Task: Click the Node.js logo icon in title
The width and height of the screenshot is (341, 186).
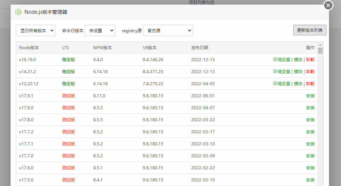Action: [x=18, y=12]
